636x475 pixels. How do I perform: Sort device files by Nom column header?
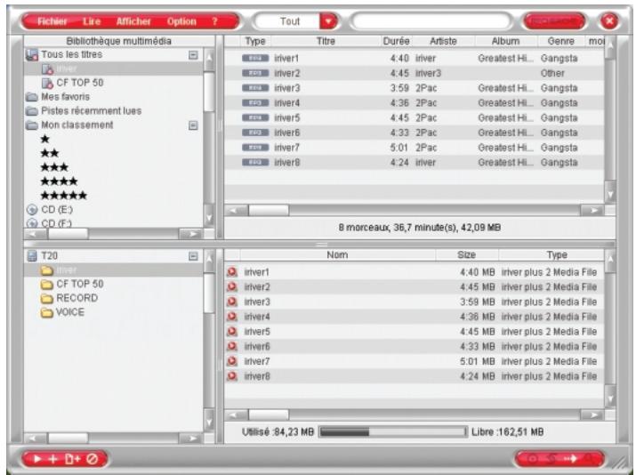(337, 254)
